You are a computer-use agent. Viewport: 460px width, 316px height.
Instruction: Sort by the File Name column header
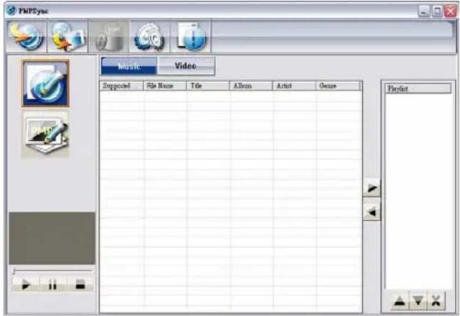pos(164,86)
